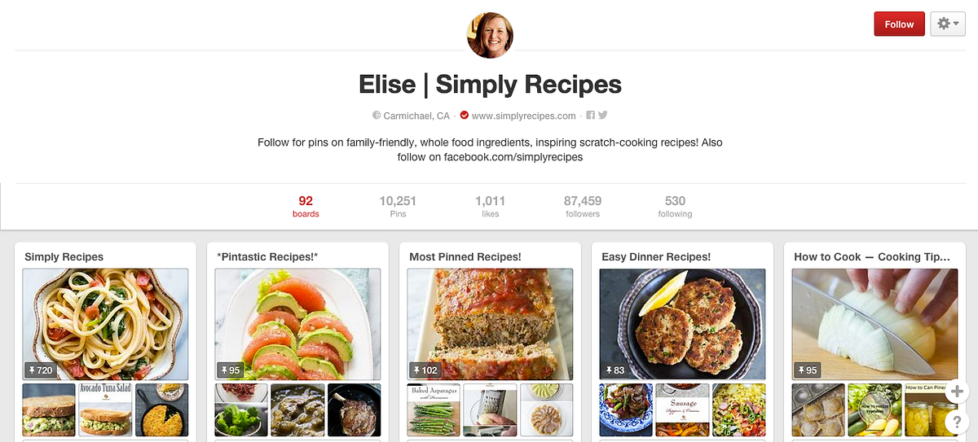View the 530 following tab
This screenshot has height=442, width=978.
[x=675, y=207]
